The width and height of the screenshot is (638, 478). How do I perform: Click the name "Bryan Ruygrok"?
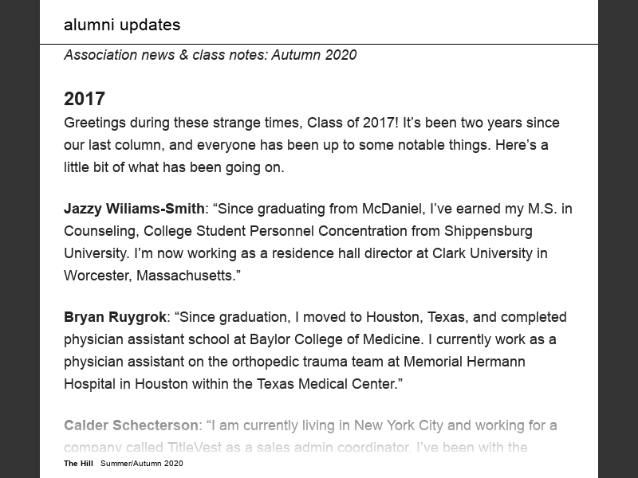click(115, 317)
